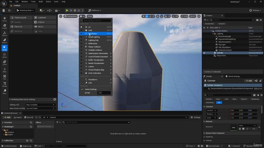Open the add content toolbar dropdown
The width and height of the screenshot is (264, 148).
(42, 10)
